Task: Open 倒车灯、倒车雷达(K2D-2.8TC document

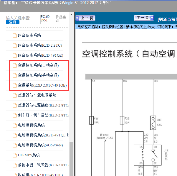Action: coord(44,115)
